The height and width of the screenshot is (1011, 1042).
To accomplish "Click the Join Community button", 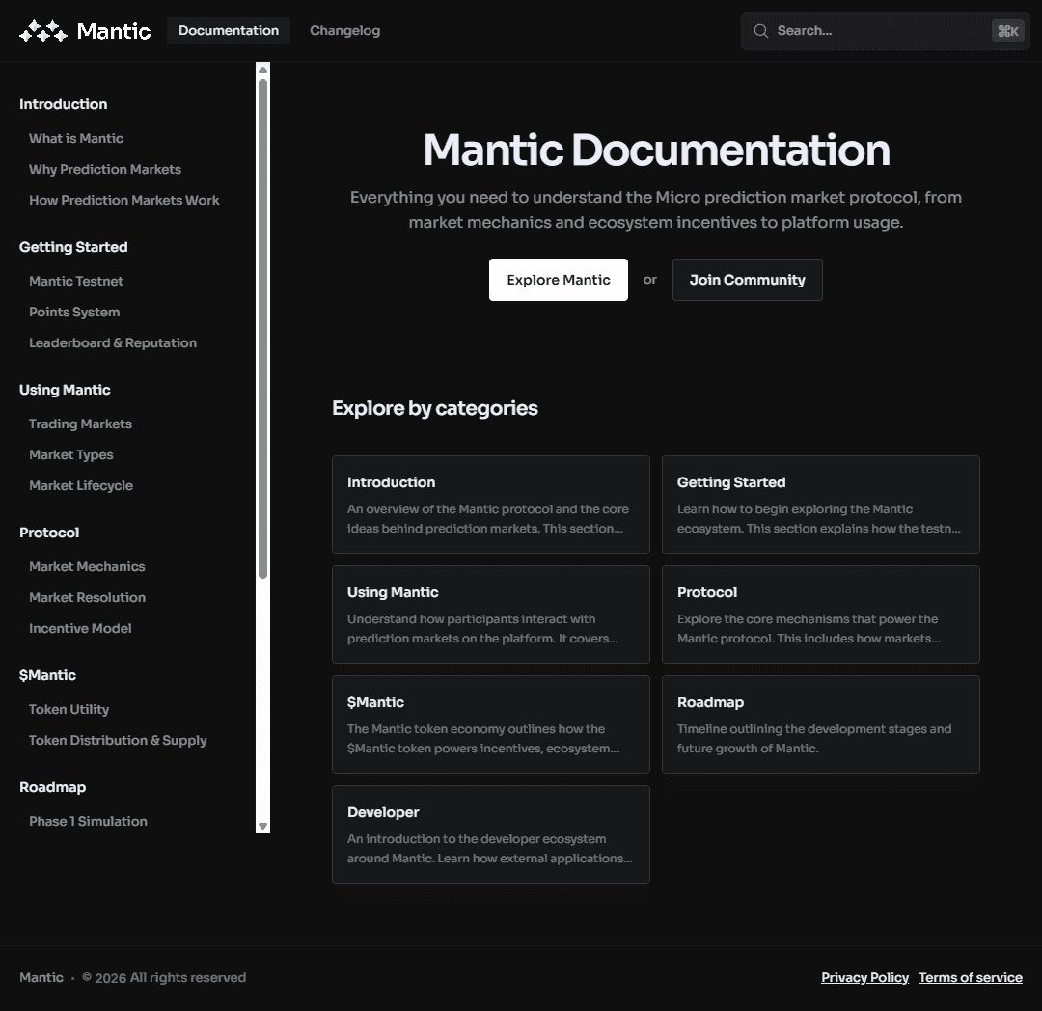I will 747,280.
